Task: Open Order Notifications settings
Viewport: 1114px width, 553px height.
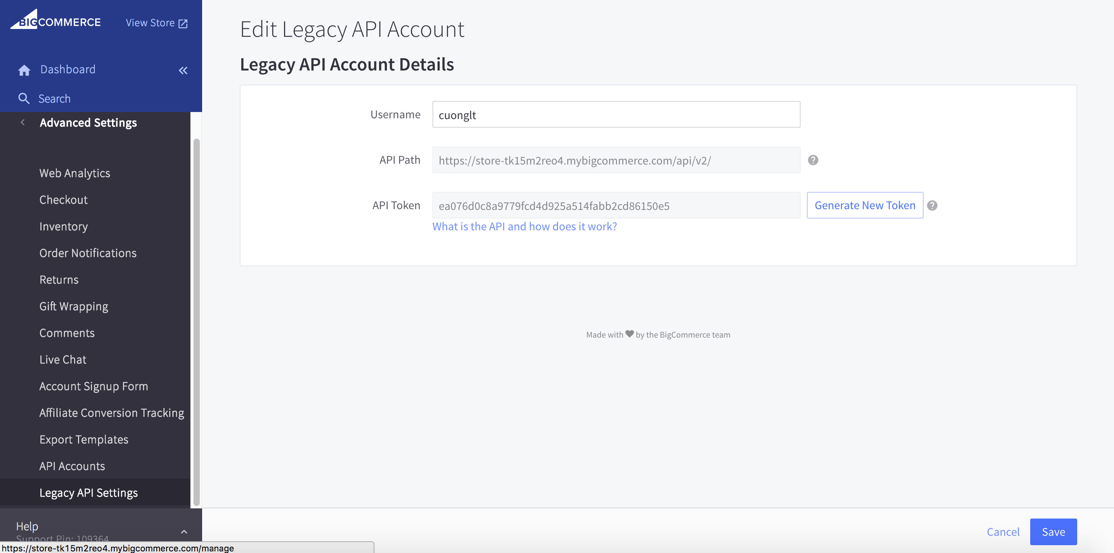Action: coord(88,253)
